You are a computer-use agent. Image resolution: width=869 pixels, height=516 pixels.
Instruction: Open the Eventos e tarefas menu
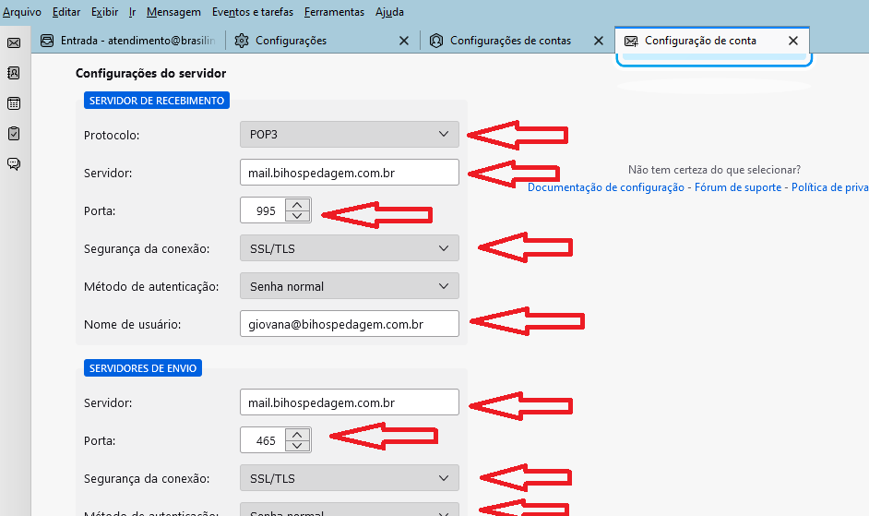253,12
